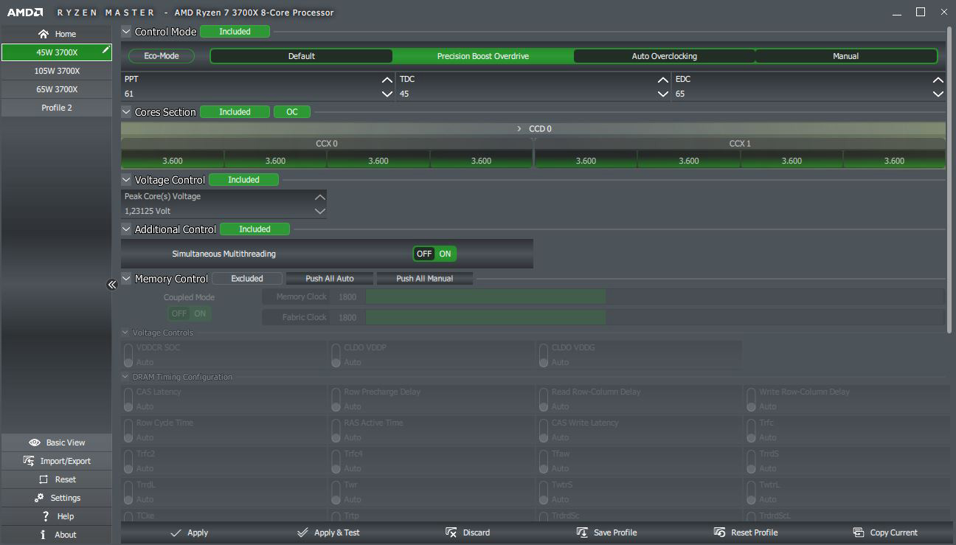Collapse the Voltage Control section

(126, 180)
